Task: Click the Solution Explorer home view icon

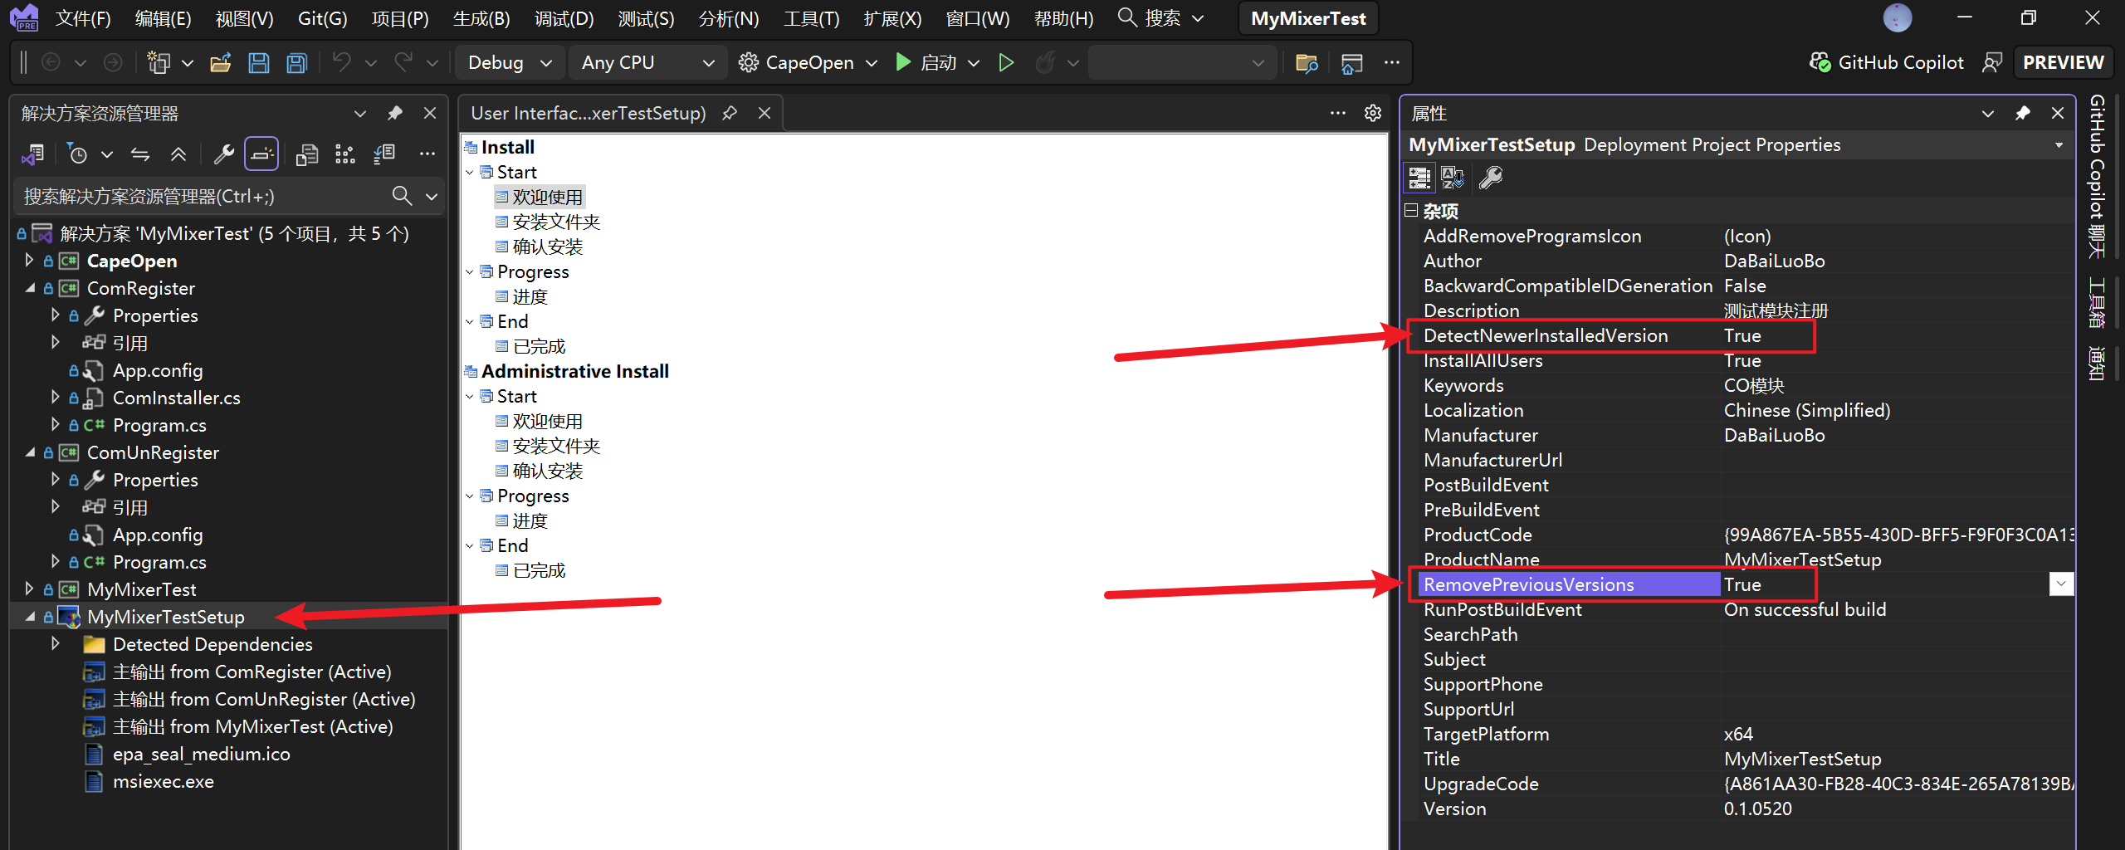Action: click(33, 154)
